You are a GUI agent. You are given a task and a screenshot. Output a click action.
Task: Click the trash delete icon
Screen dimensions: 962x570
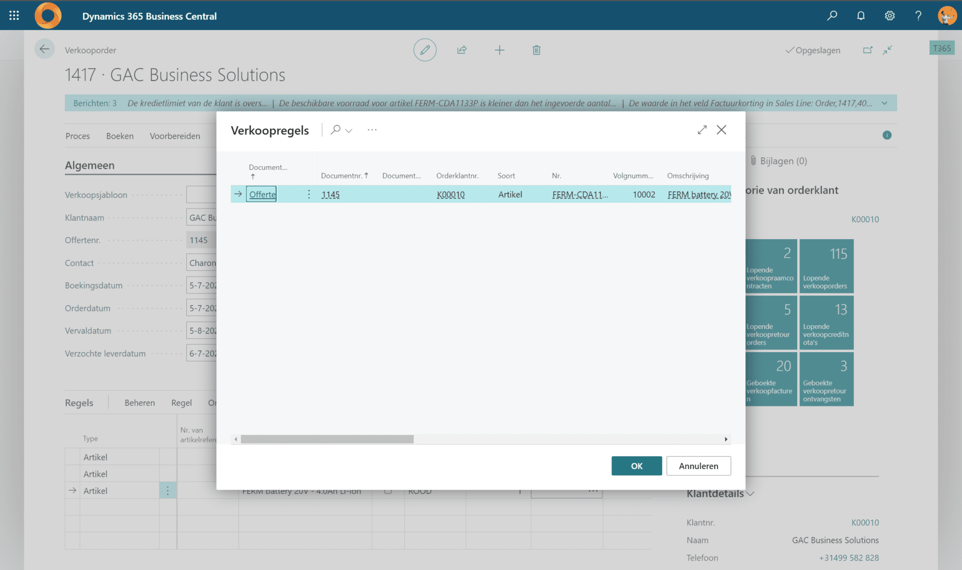coord(536,50)
